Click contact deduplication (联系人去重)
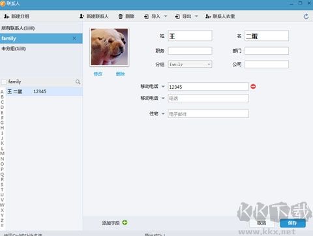Image resolution: width=313 pixels, height=236 pixels. pos(220,16)
